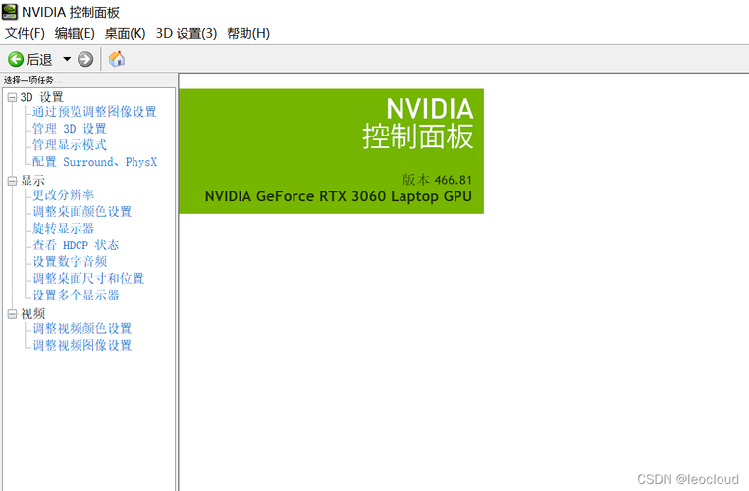This screenshot has width=749, height=491.
Task: Open 更改分辨率
Action: 63,194
